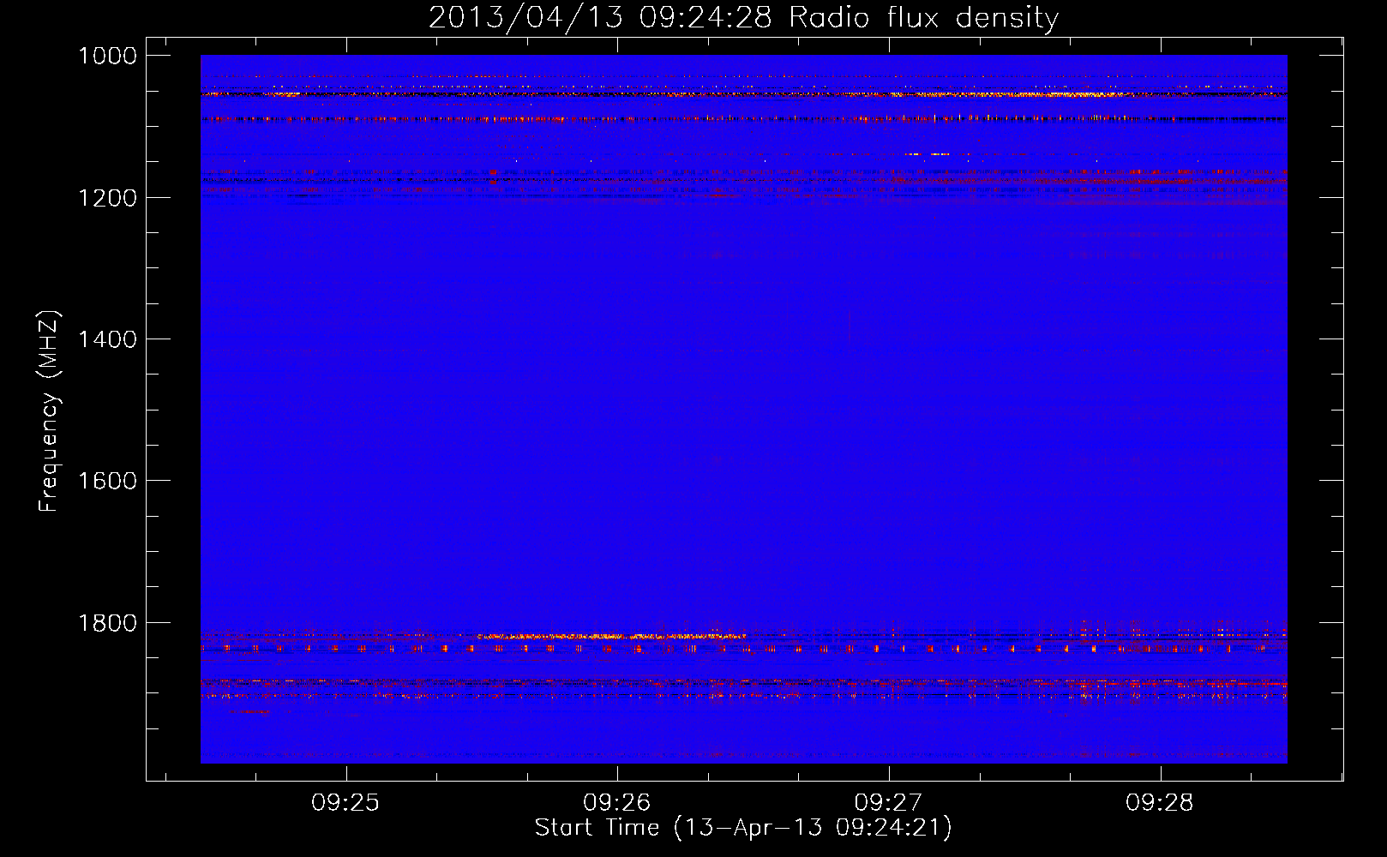Click the 09:28 time tick label
This screenshot has height=857, width=1387.
[1160, 803]
